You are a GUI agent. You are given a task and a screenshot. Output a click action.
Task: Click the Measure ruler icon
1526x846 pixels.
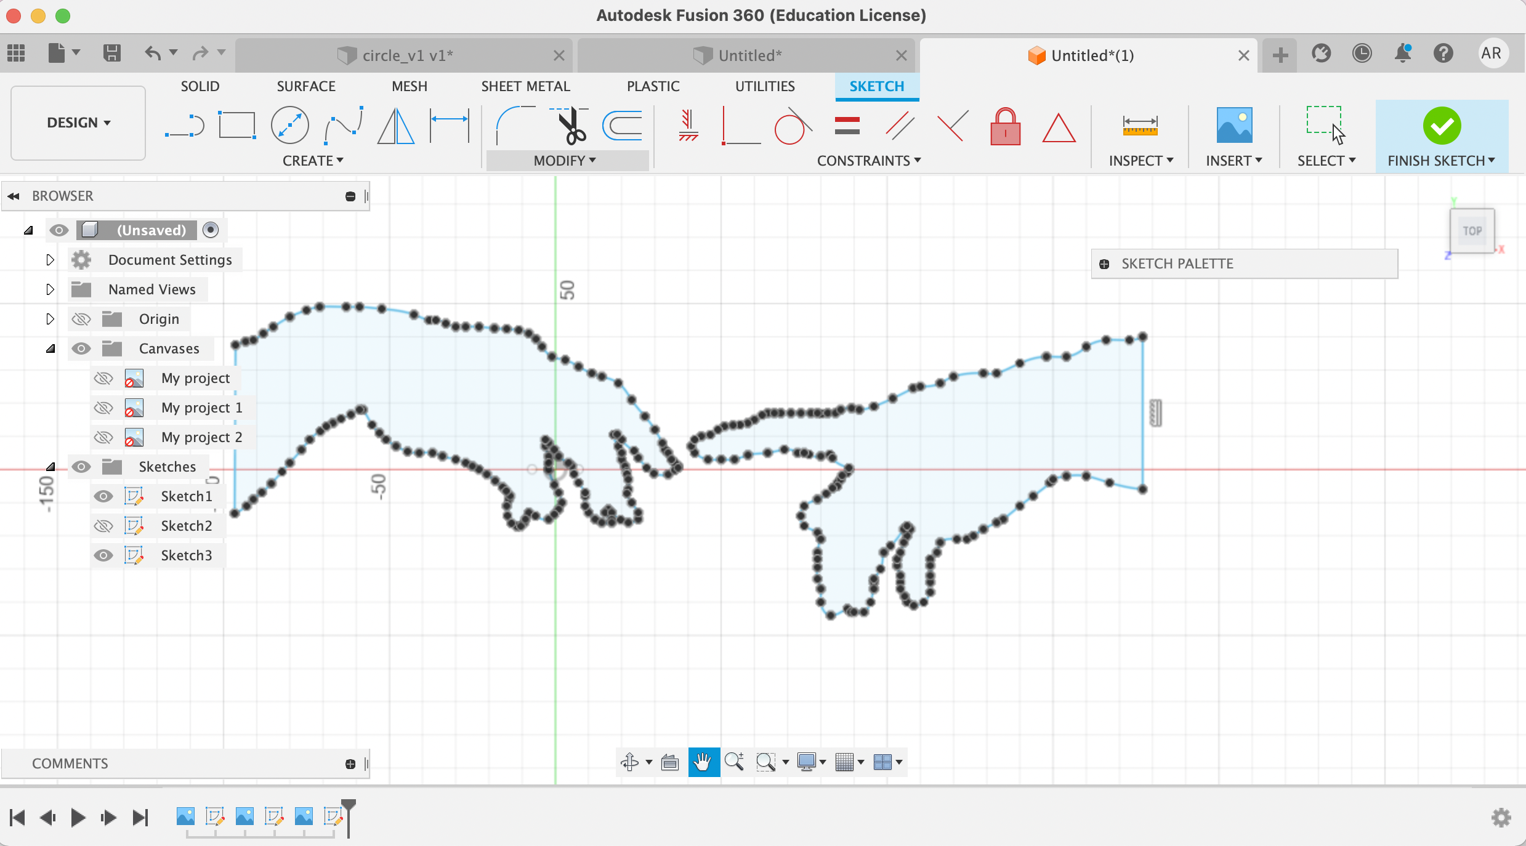coord(1140,126)
